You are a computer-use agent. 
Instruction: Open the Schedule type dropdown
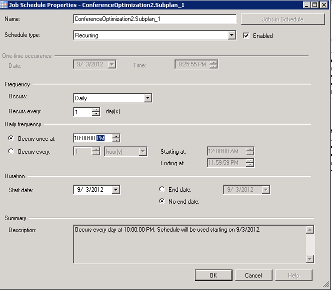tap(231, 35)
